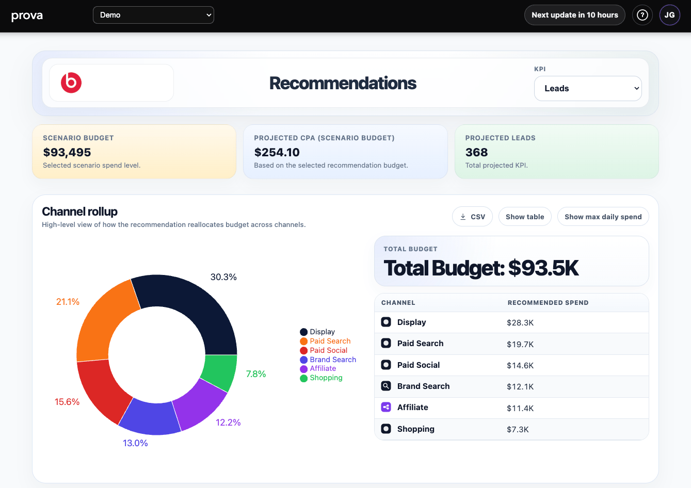Click the 30.3% chart label
Viewport: 691px width, 488px height.
(x=223, y=277)
